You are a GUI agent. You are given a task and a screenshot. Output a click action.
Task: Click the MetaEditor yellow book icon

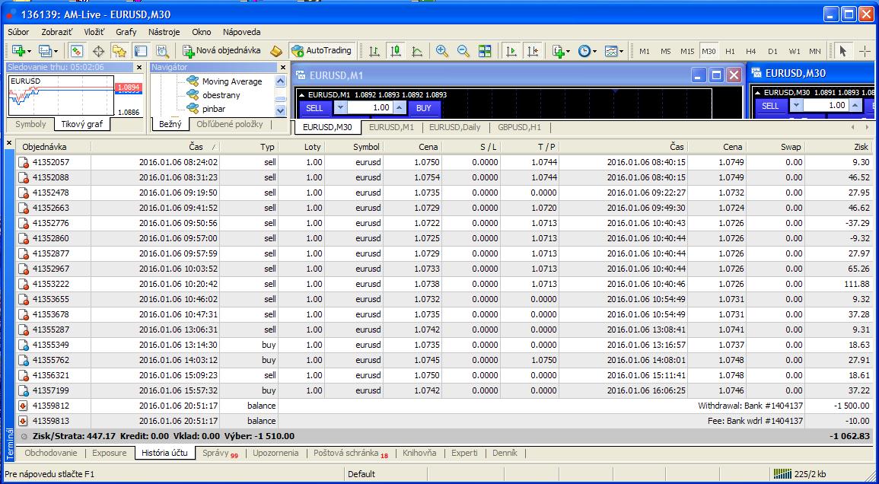click(x=276, y=51)
